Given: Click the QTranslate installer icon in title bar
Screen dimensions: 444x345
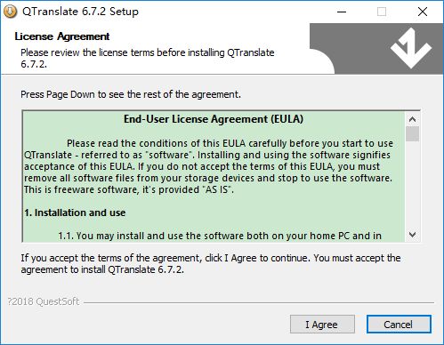Looking at the screenshot, I should [10, 12].
